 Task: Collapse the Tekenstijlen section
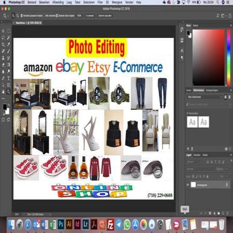(x=188, y=113)
